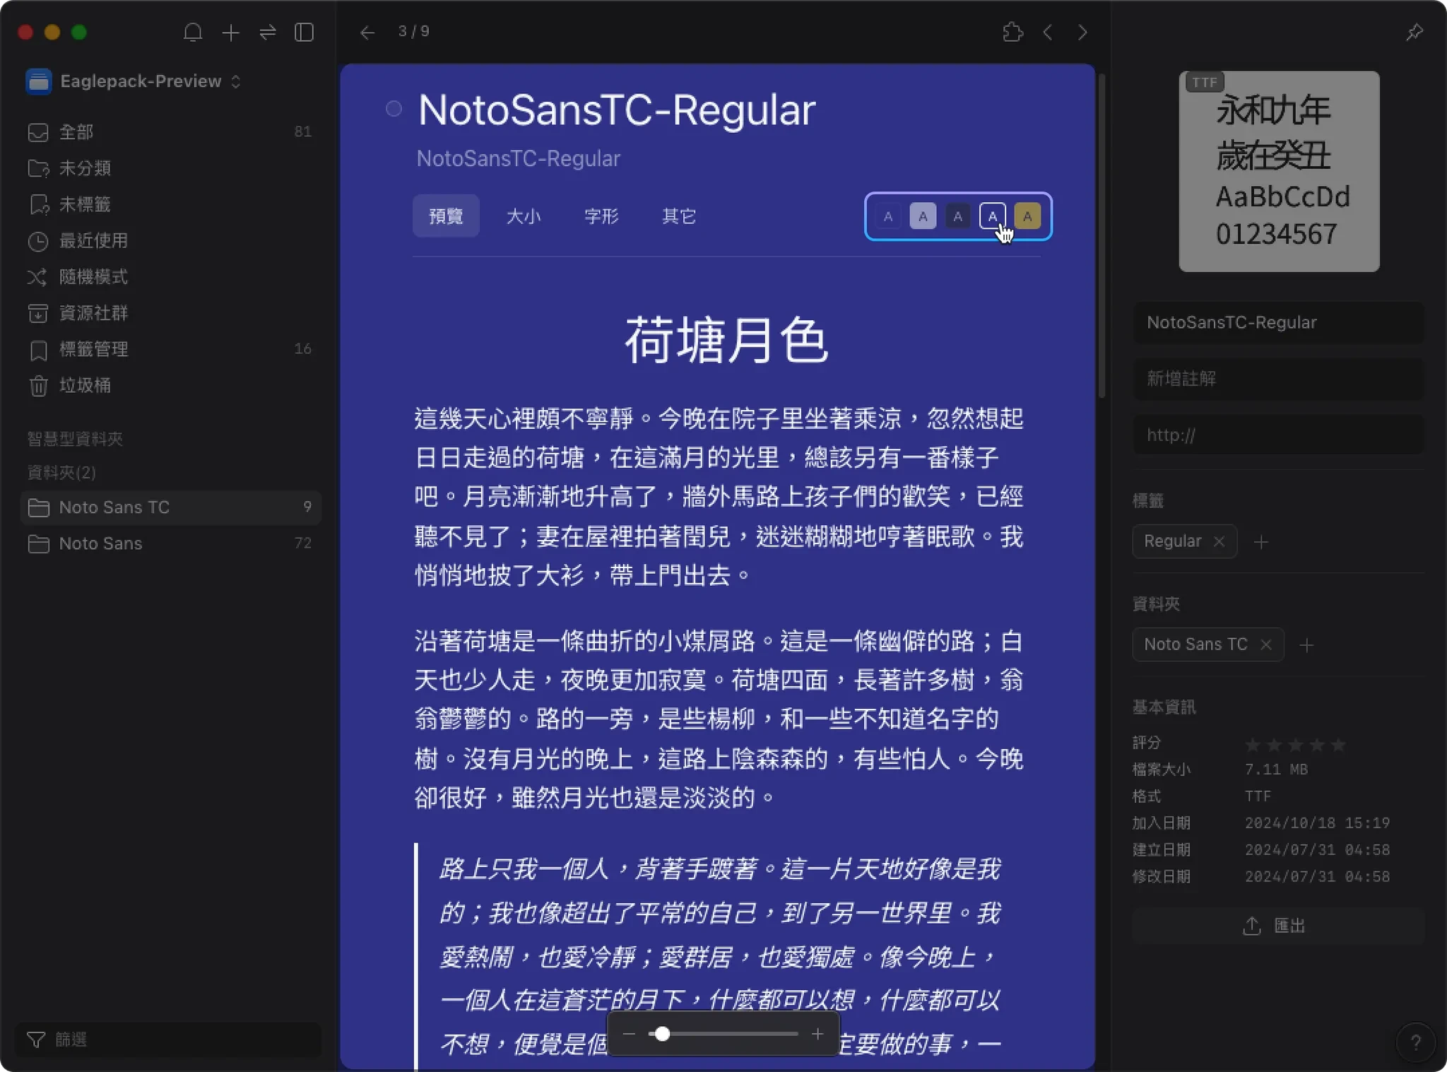The image size is (1447, 1072).
Task: Click the font name input field
Action: [1278, 323]
